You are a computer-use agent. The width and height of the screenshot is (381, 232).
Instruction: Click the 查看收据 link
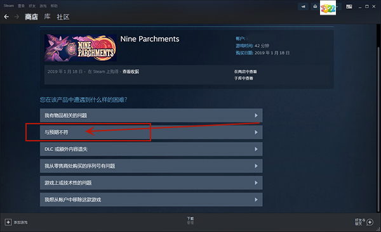click(131, 72)
